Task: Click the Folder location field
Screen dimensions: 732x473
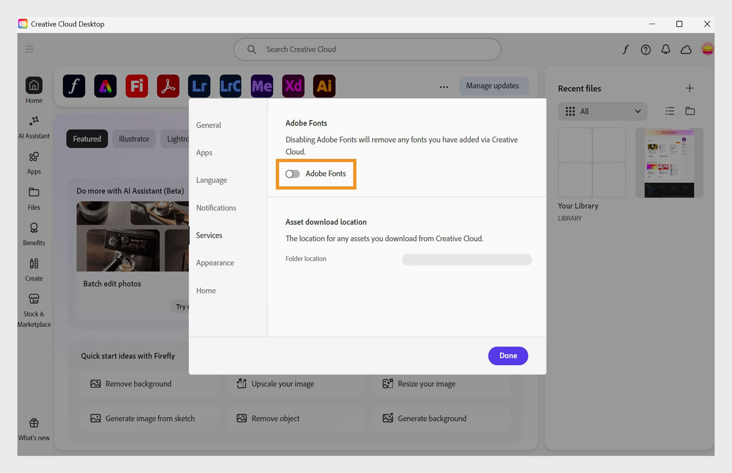Action: click(x=467, y=260)
